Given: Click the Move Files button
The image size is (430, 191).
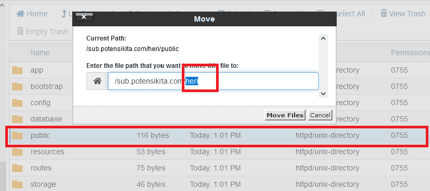Looking at the screenshot, I should [x=285, y=115].
